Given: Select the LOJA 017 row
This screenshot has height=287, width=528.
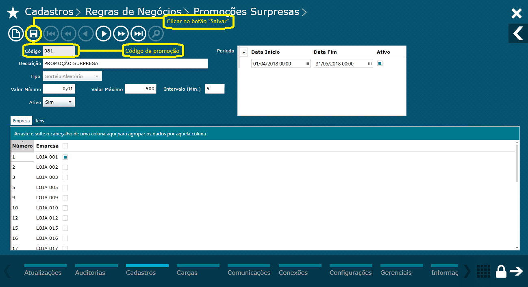Looking at the screenshot, I should click(x=263, y=247).
